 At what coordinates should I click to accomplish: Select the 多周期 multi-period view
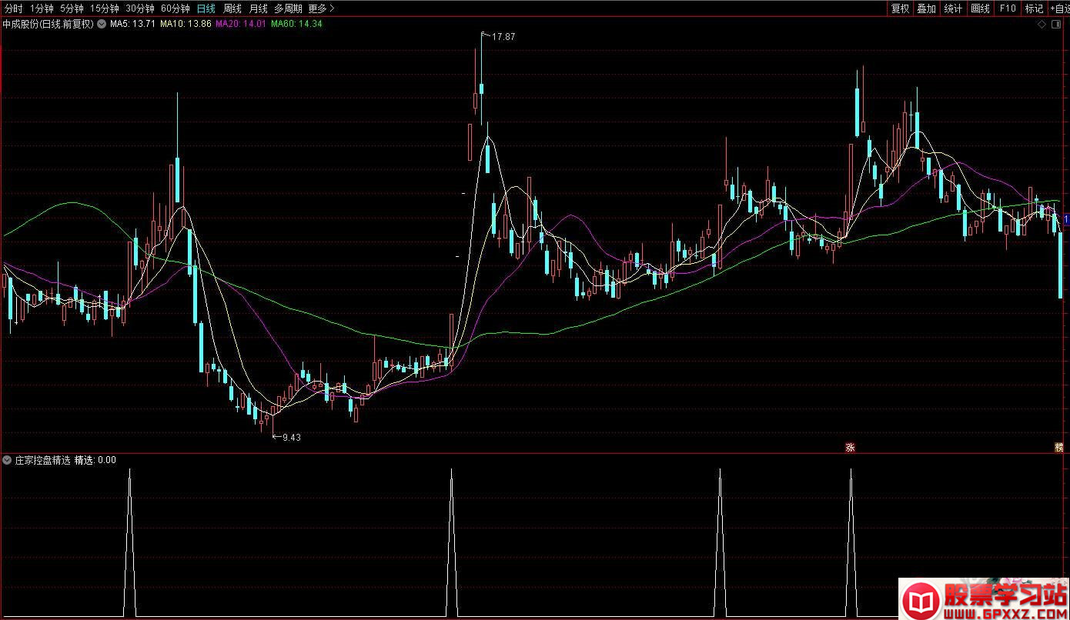(x=288, y=8)
